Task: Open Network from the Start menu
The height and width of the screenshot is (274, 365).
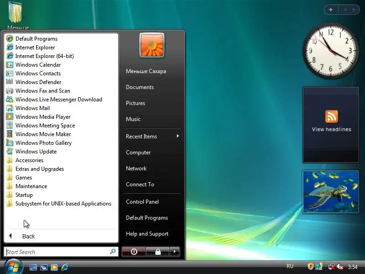Action: (136, 168)
